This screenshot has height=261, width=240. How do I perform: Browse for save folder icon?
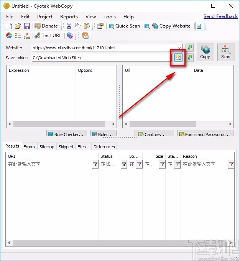pyautogui.click(x=178, y=58)
